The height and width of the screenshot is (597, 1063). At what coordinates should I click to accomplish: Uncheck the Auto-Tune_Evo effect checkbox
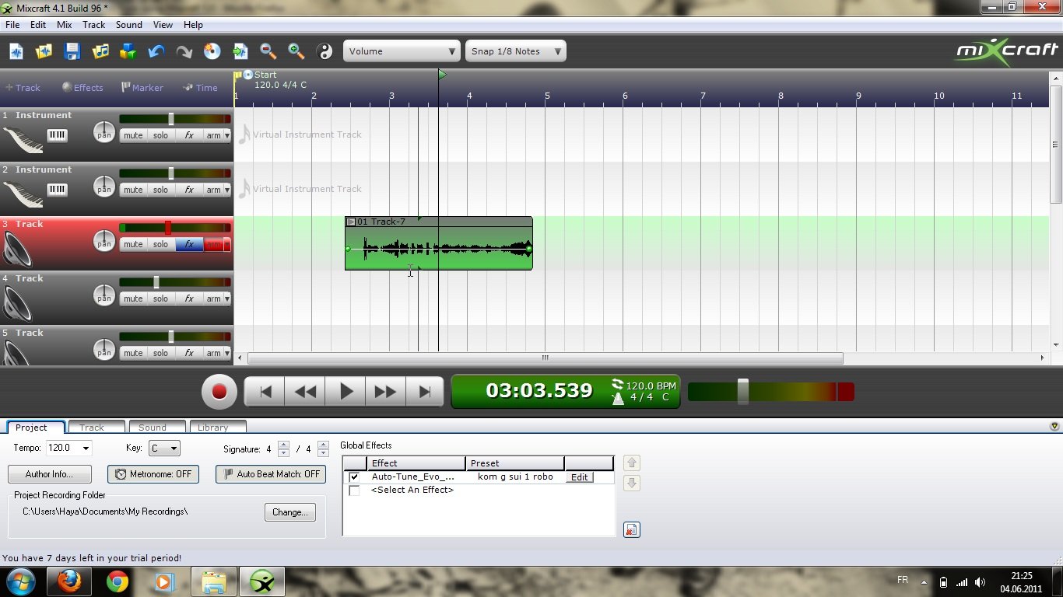pos(355,477)
